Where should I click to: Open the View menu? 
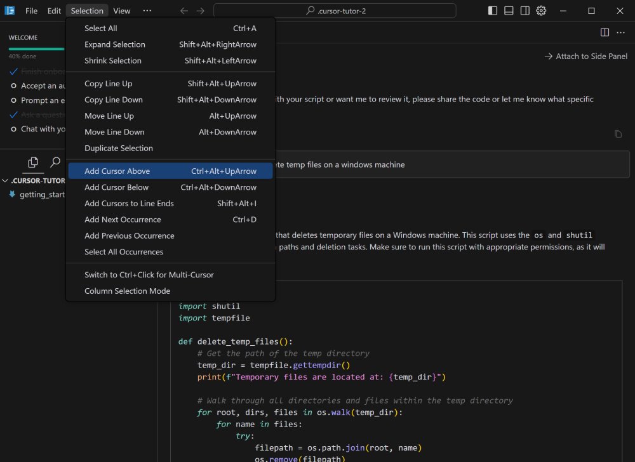point(122,11)
